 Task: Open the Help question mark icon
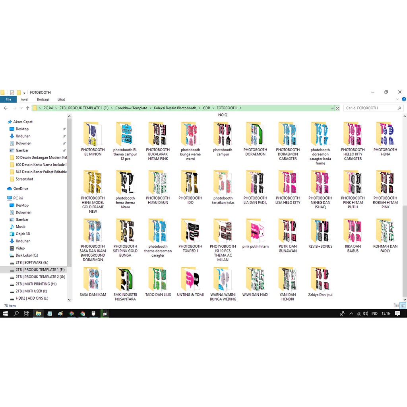point(404,99)
